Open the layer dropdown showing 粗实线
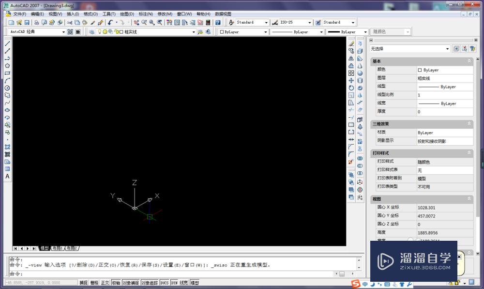The height and width of the screenshot is (289, 484). 194,31
